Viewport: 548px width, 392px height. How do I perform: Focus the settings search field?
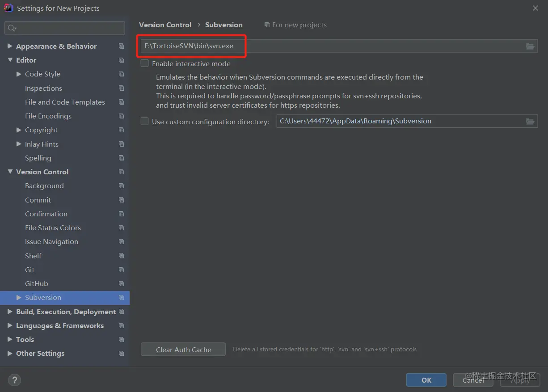coord(65,28)
